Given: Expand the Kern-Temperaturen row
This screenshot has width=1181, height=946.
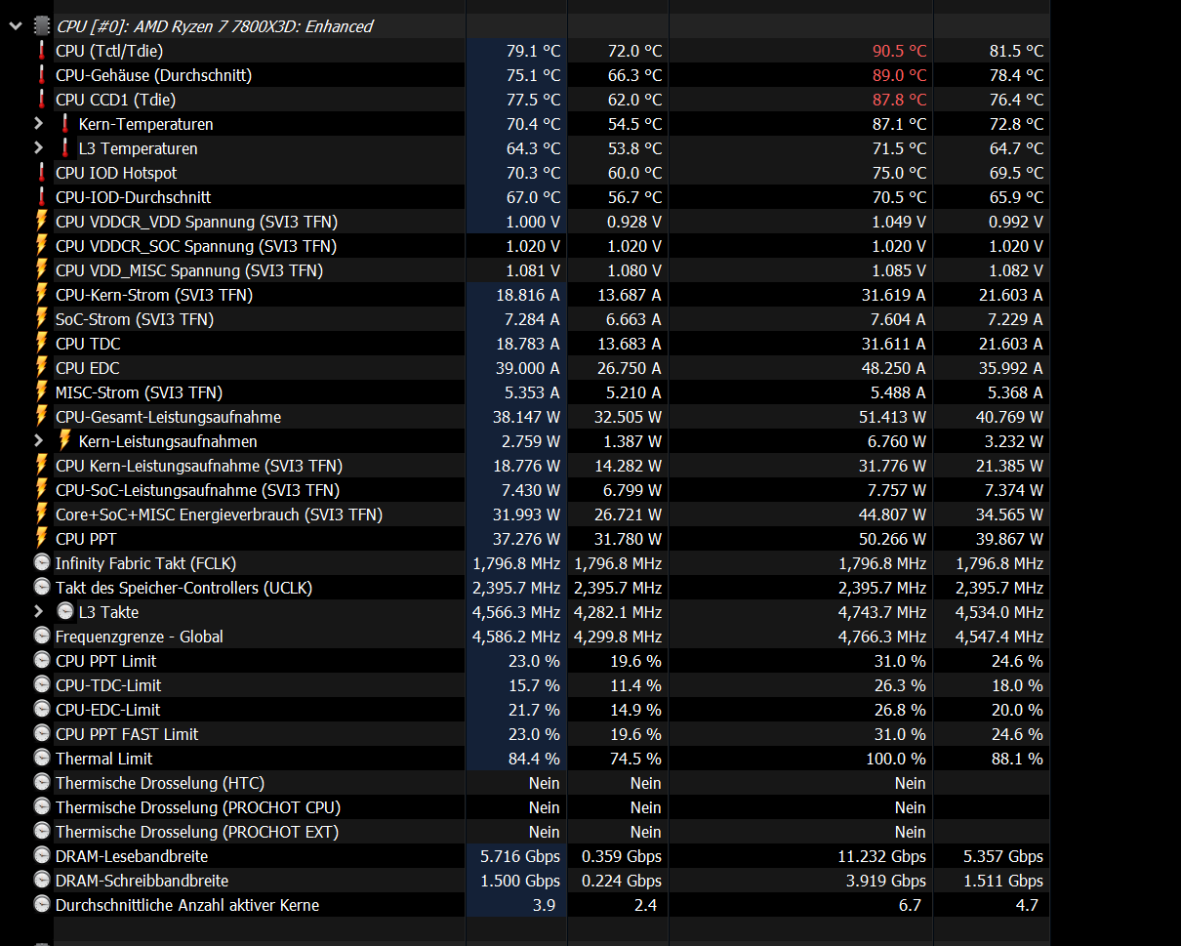Looking at the screenshot, I should coord(38,124).
